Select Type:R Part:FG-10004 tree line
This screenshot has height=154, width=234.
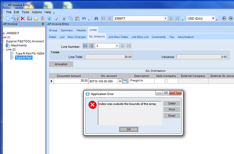(x=30, y=53)
